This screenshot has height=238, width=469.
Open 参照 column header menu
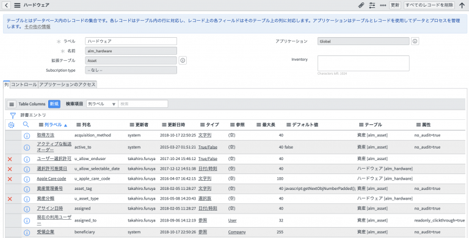[233, 125]
